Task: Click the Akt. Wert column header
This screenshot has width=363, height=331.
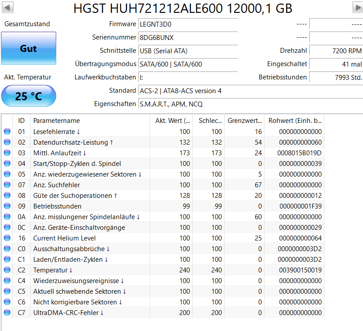Action: tap(171, 121)
